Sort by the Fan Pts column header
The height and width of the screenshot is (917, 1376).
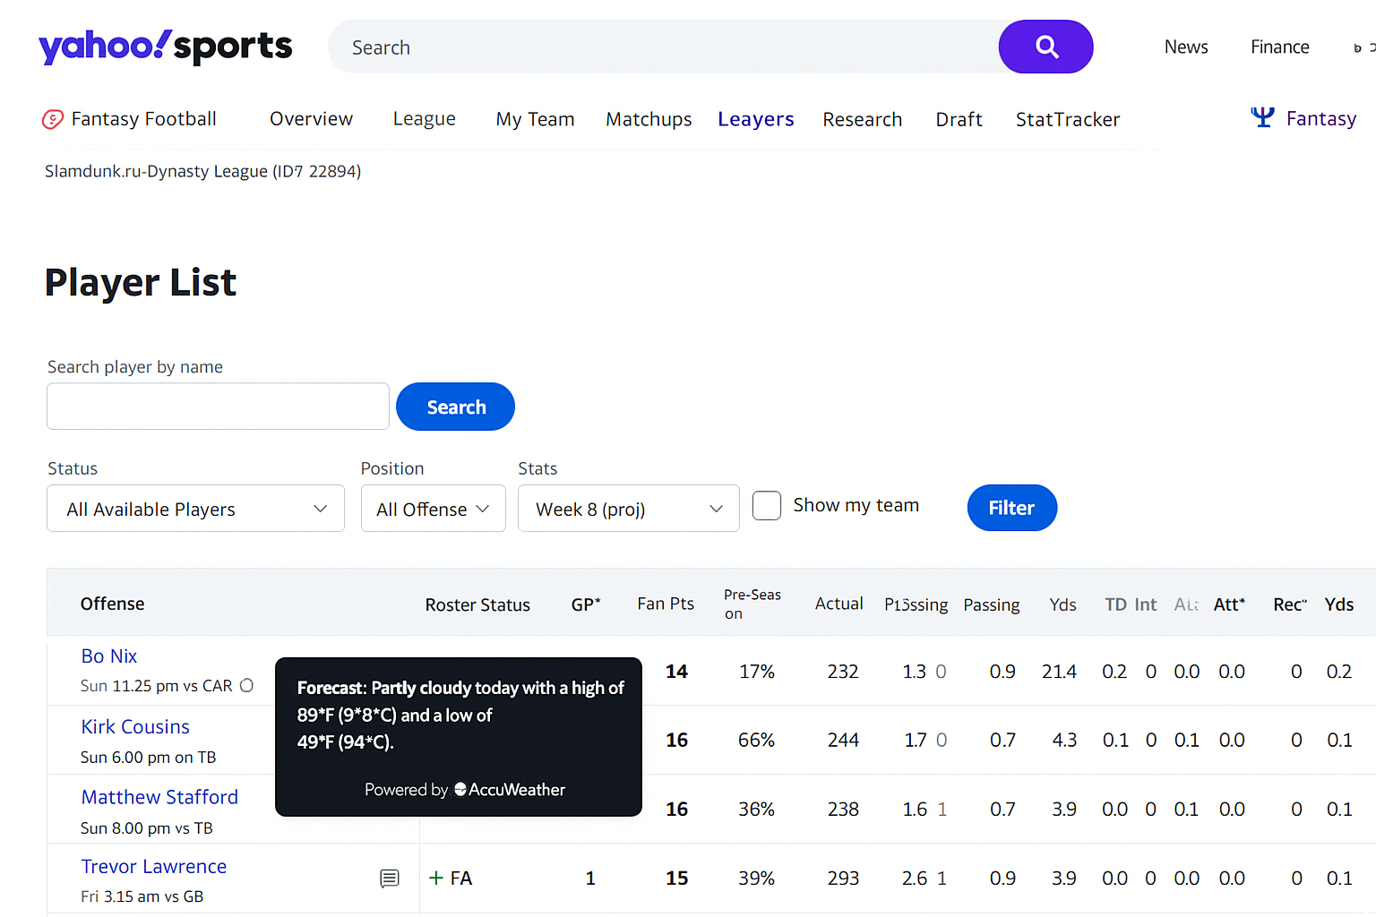665,604
